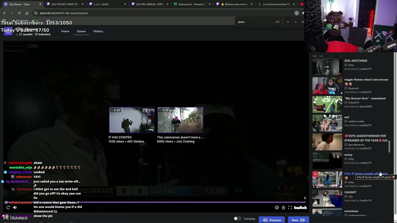Select 'Arky & Sunny caught off-guard' clip title
This screenshot has height=223, width=397.
(x=365, y=173)
